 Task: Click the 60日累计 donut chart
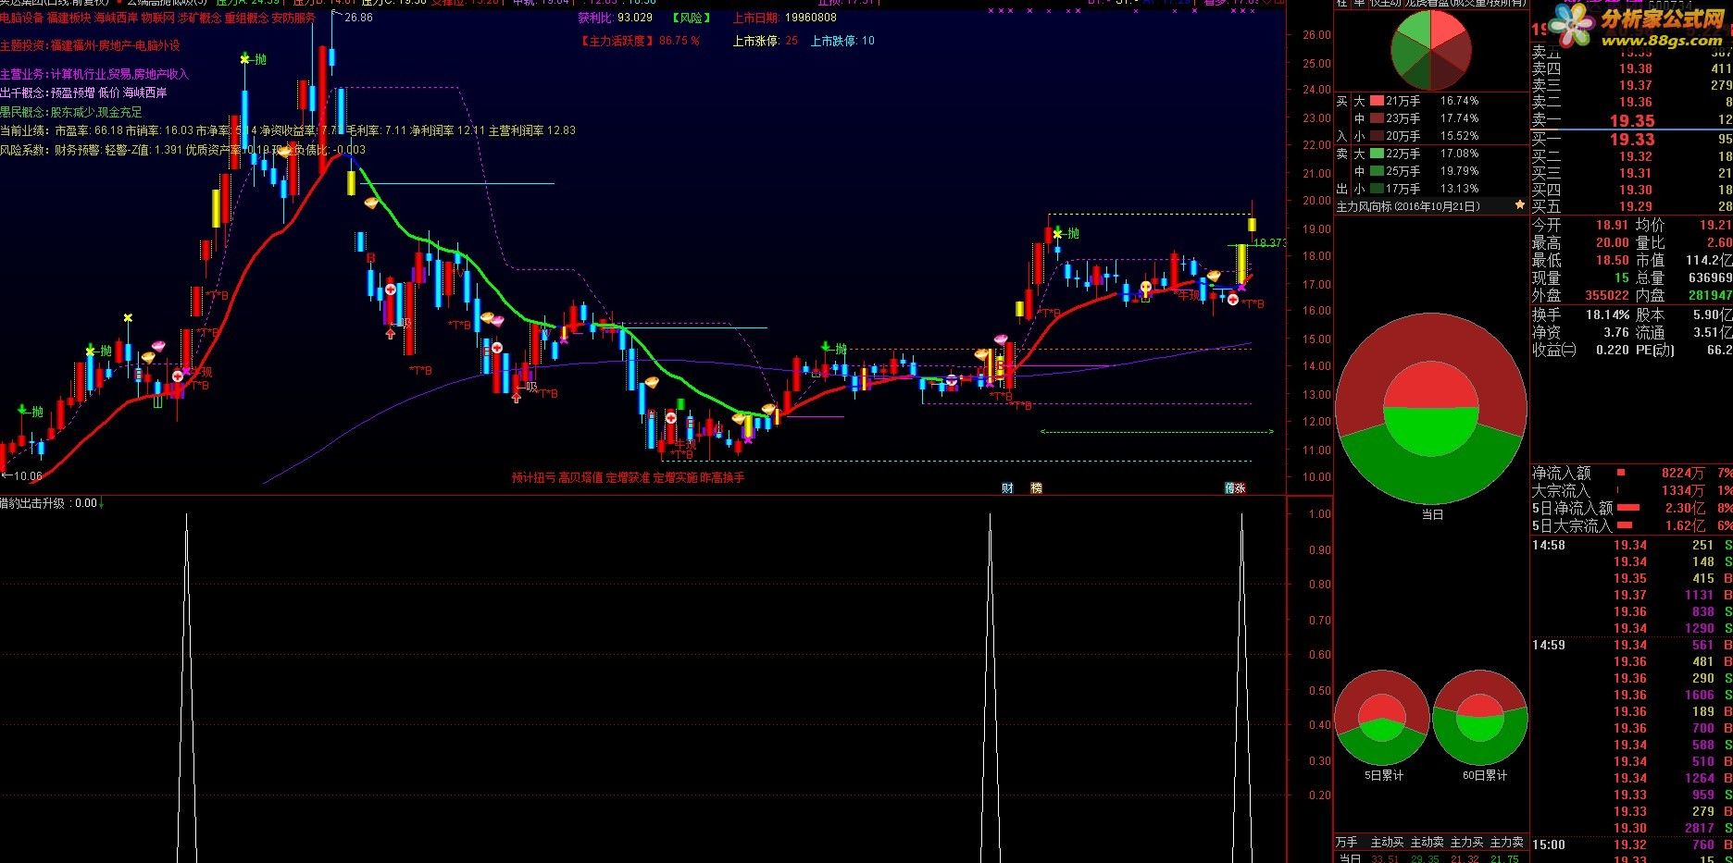(1480, 719)
